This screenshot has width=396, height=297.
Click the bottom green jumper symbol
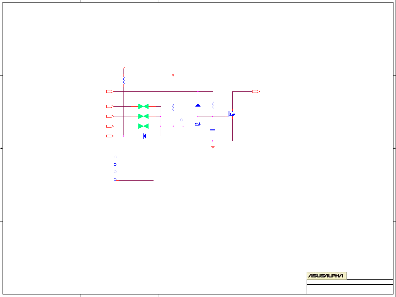143,126
